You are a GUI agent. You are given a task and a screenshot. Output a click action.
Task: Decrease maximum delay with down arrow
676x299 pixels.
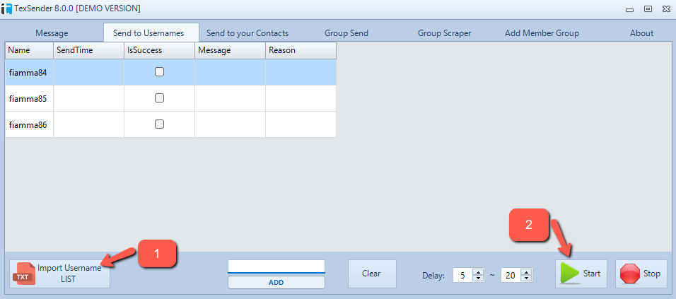coord(526,278)
